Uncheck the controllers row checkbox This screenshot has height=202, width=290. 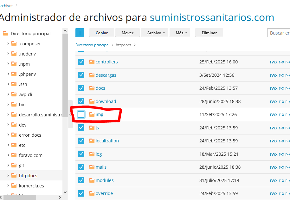tap(81, 62)
